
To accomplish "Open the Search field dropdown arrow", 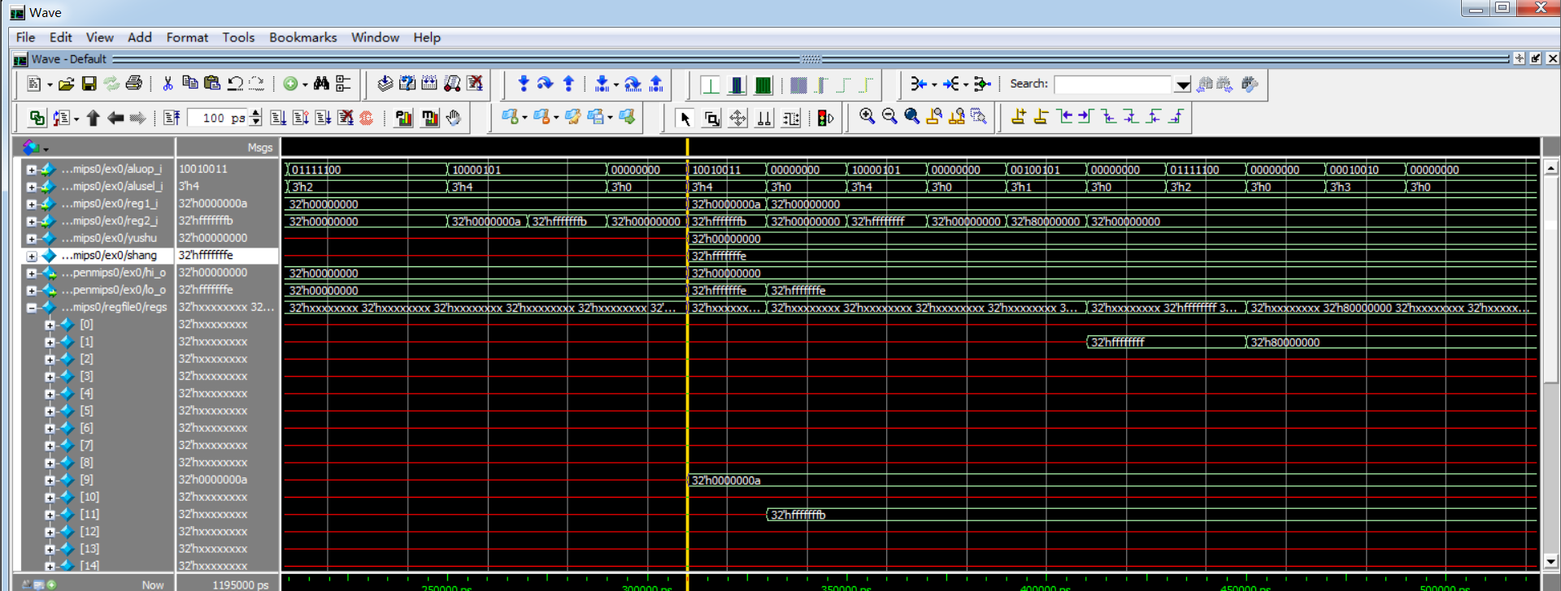I will pos(1182,84).
